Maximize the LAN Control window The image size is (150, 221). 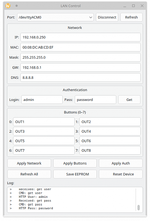point(133,6)
